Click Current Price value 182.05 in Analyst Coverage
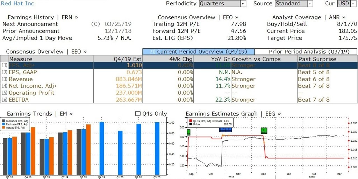Image resolution: width=358 pixels, height=179 pixels. click(x=348, y=31)
